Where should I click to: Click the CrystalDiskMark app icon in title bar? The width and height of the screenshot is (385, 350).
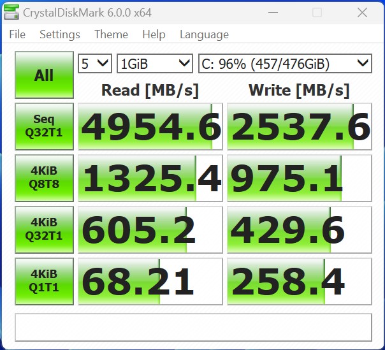click(x=12, y=13)
